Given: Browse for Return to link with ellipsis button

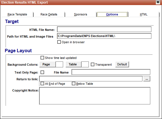Looking at the screenshot, I should tap(147, 79).
